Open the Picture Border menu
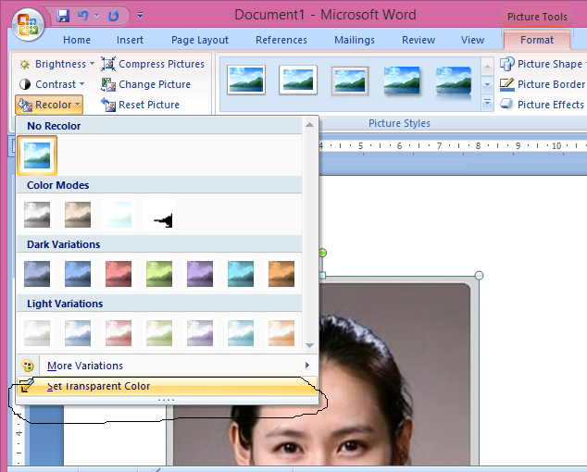The width and height of the screenshot is (587, 472). coord(543,84)
